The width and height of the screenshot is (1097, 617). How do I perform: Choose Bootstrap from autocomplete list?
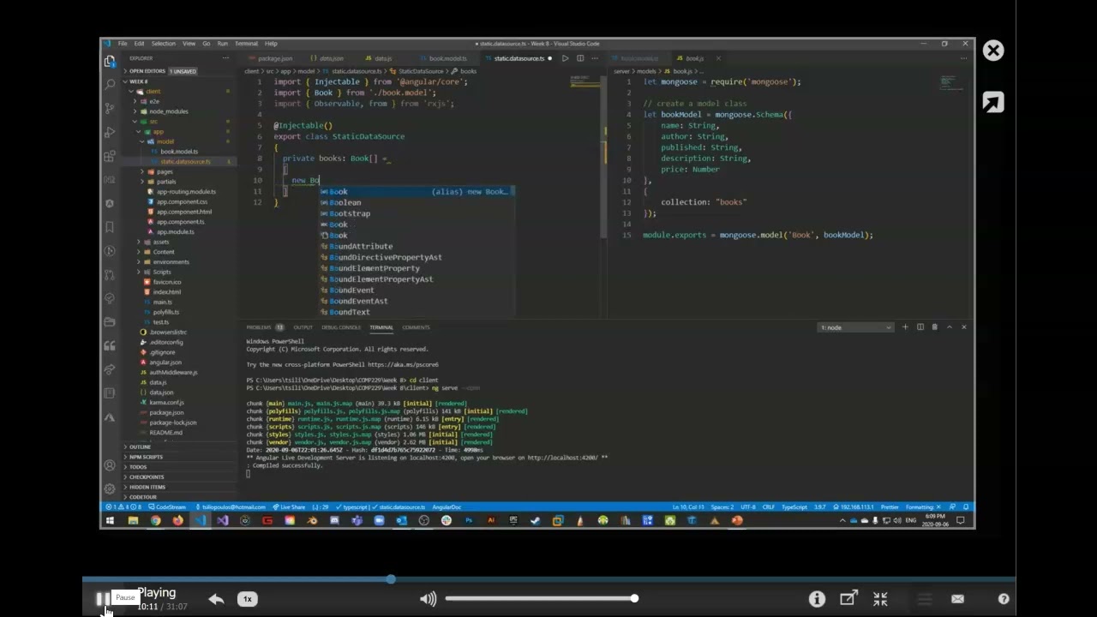pyautogui.click(x=350, y=213)
